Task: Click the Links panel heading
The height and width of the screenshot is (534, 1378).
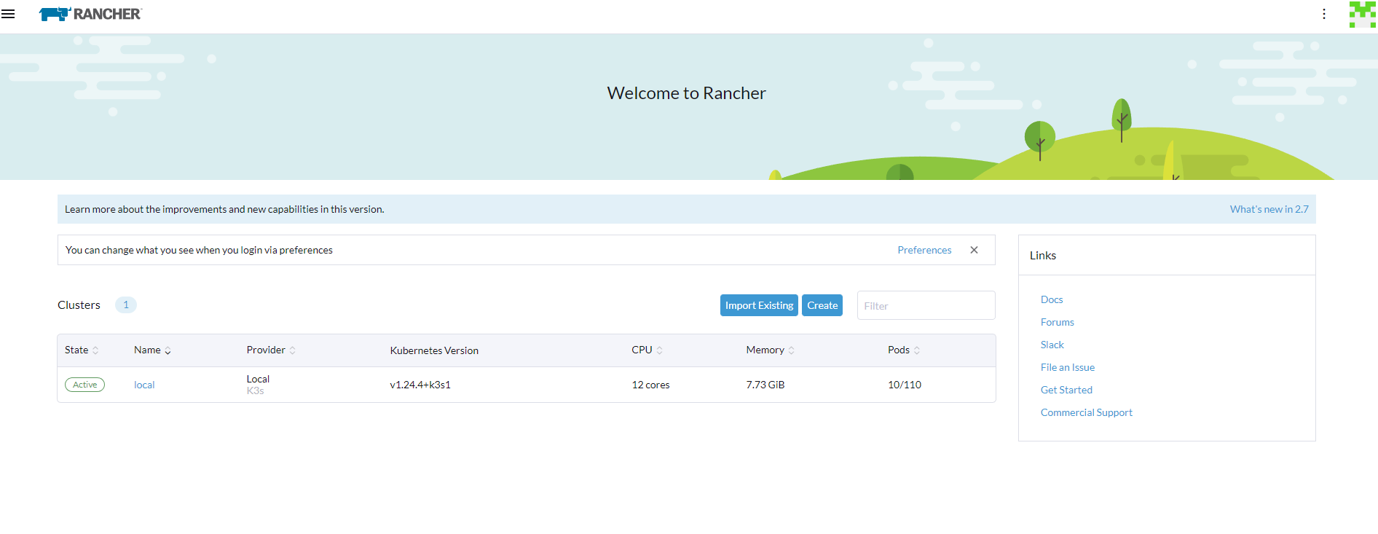Action: tap(1042, 255)
